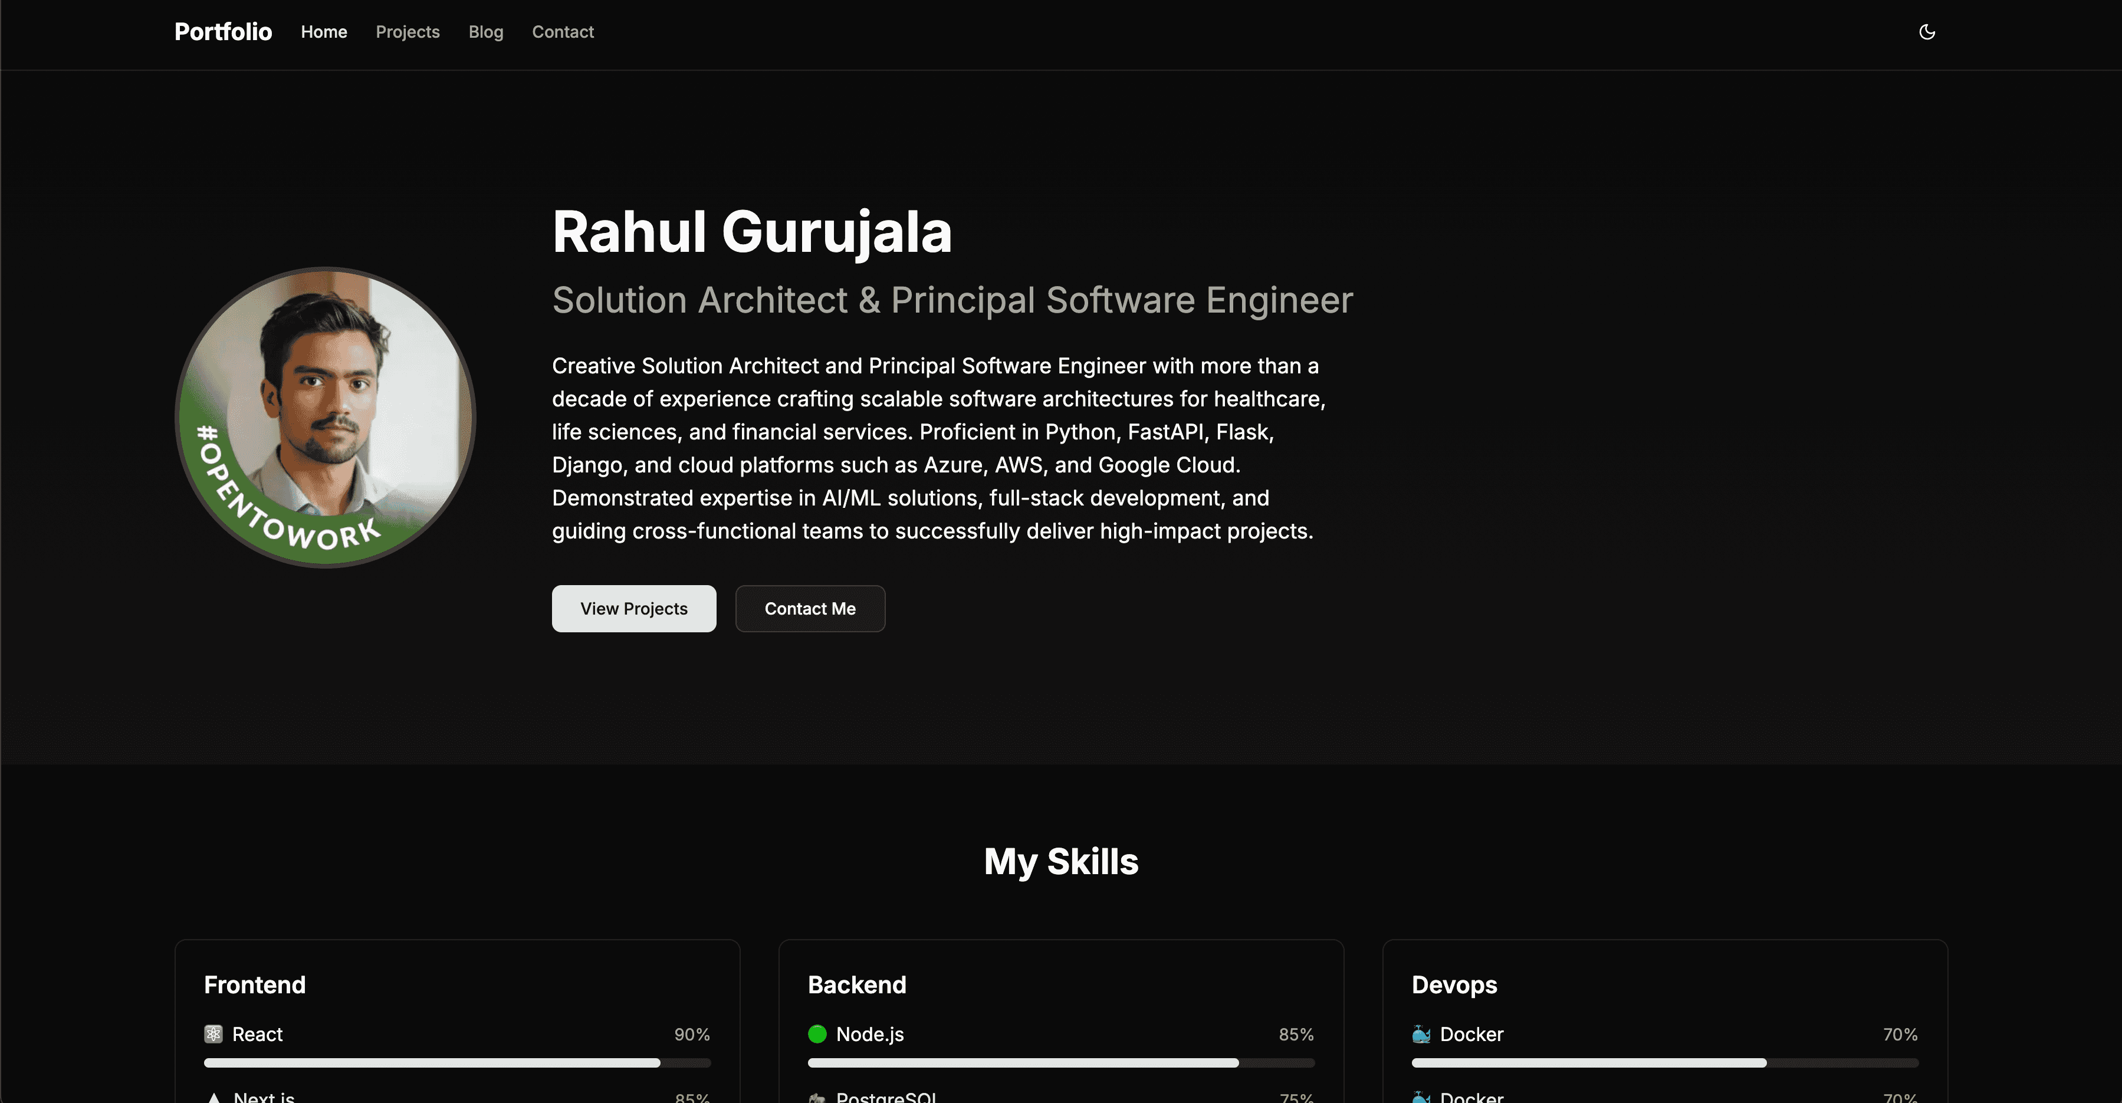Click the #OPENTOWORK profile photo
Image resolution: width=2122 pixels, height=1103 pixels.
(x=326, y=417)
